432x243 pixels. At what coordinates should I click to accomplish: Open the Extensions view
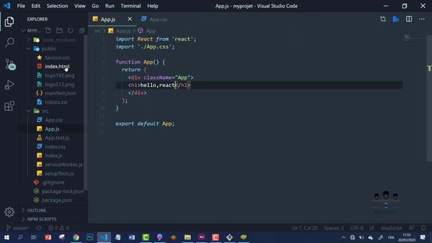[9, 106]
